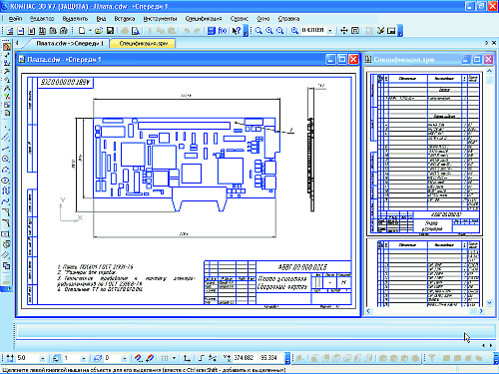Screen dimensions: 499x374
Task: Select the parallel lines tool in left toolbar
Action: pos(6,138)
